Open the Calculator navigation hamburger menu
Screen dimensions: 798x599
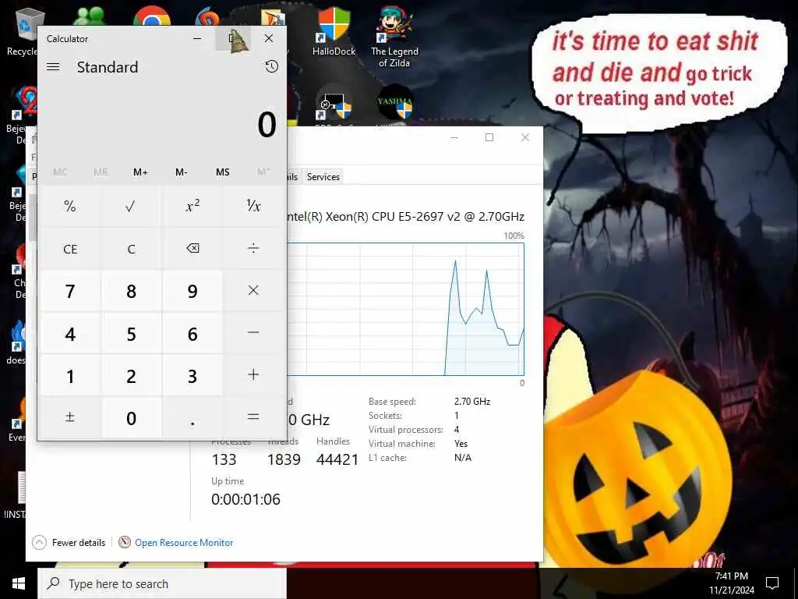click(53, 67)
